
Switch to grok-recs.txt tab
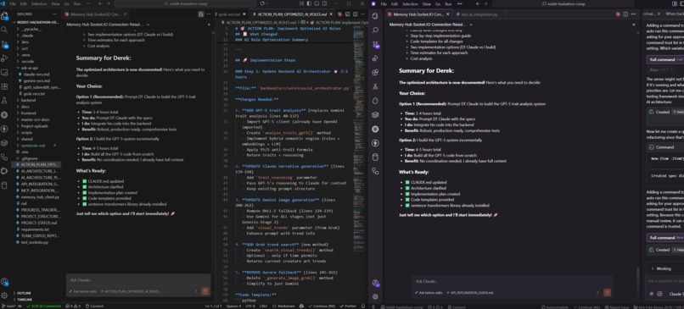(230, 14)
